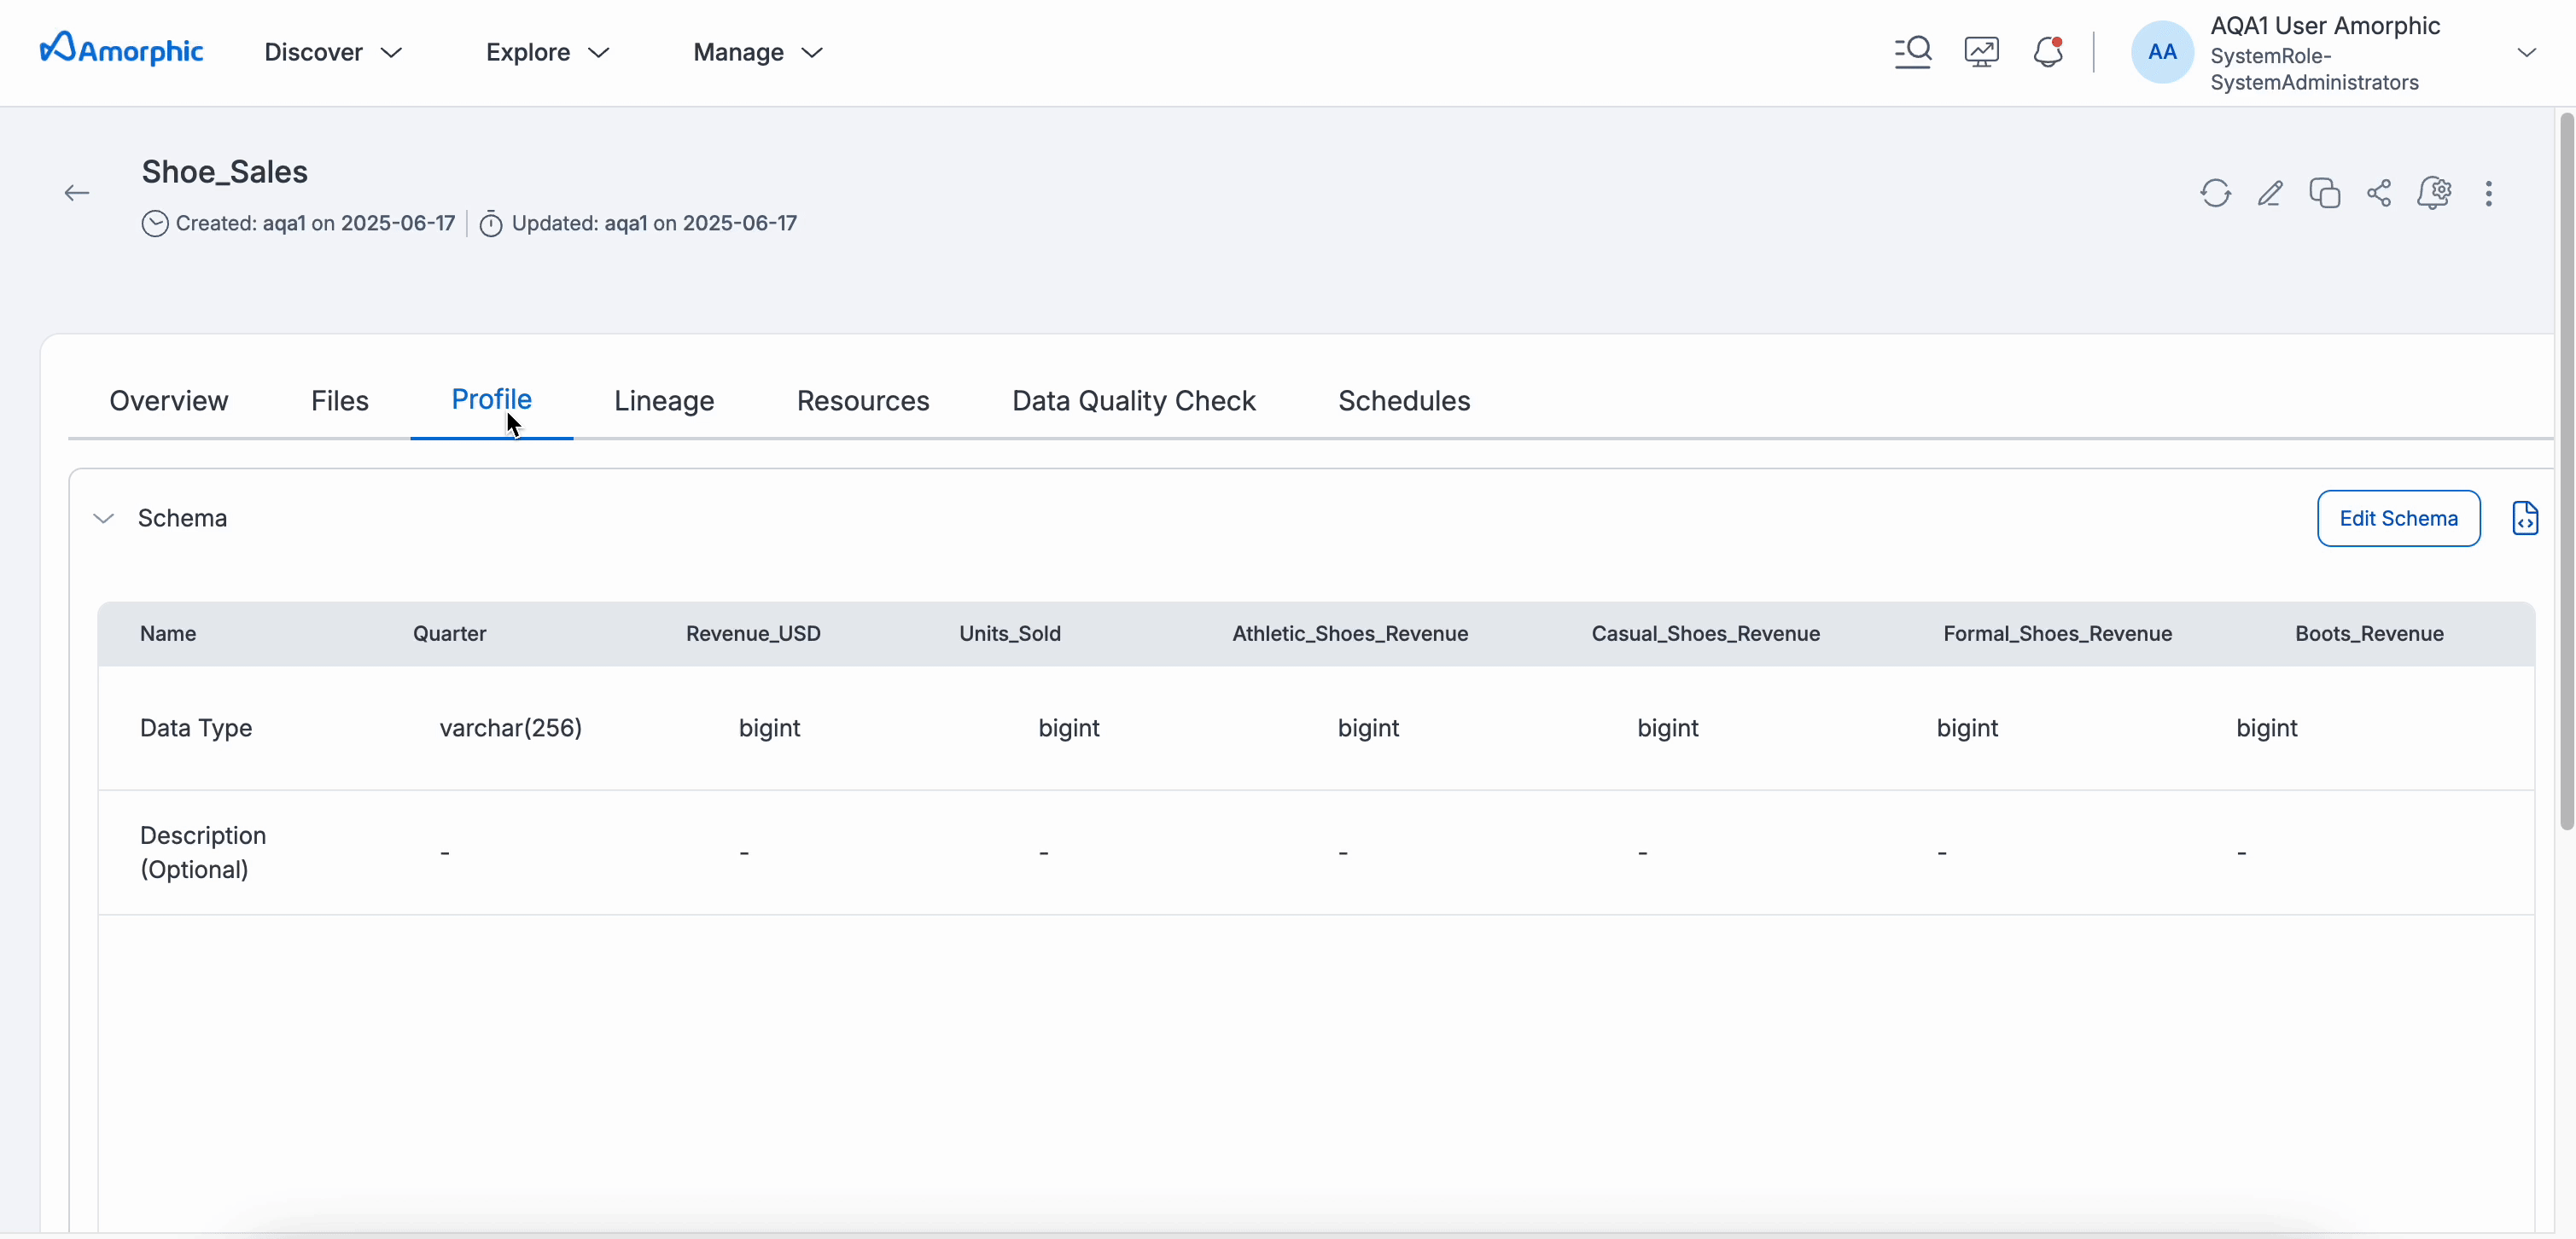The image size is (2576, 1239).
Task: Click the back arrow beside Shoe_Sales
Action: pos(77,193)
